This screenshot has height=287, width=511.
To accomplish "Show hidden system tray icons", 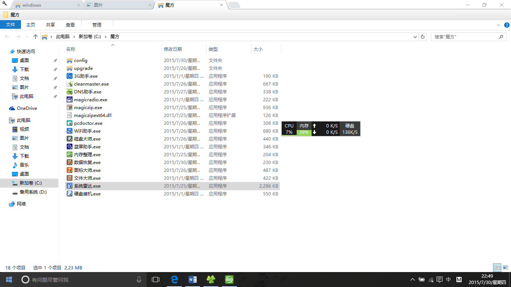I will [413, 280].
